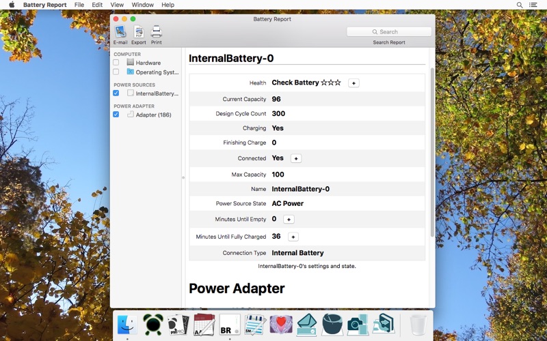Expand the Health row plus button
The image size is (547, 341).
353,83
